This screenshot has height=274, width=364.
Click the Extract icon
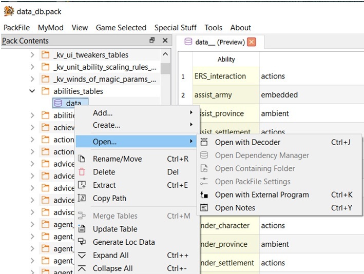point(82,185)
